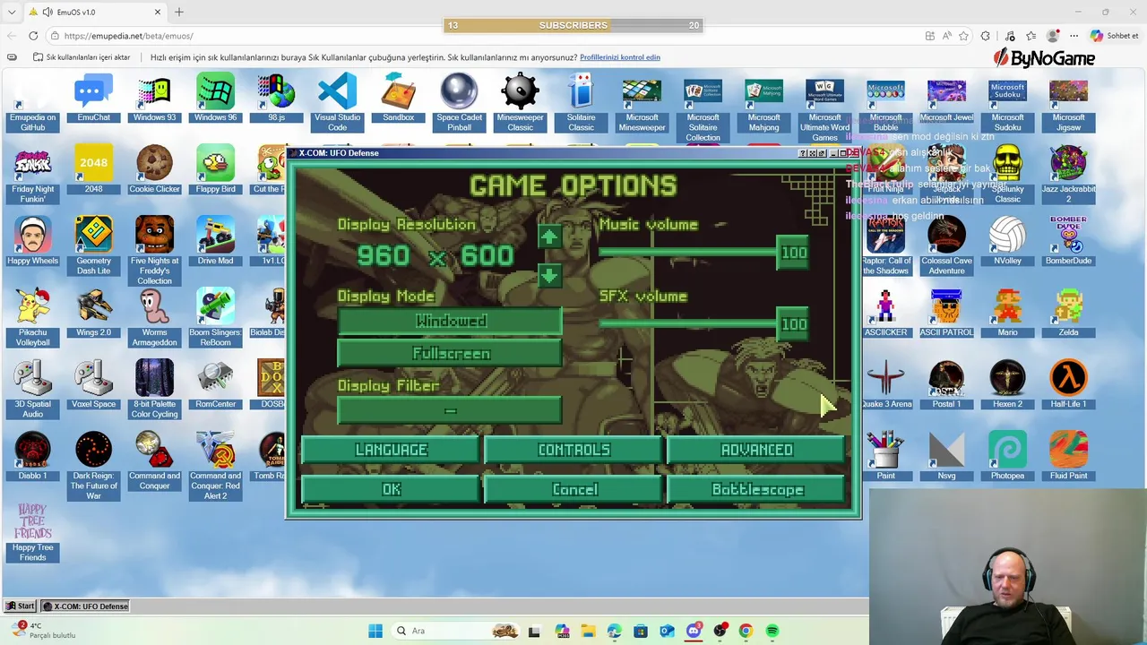Open Sık kullanılanları içeri aktar
This screenshot has width=1147, height=645.
[x=82, y=57]
